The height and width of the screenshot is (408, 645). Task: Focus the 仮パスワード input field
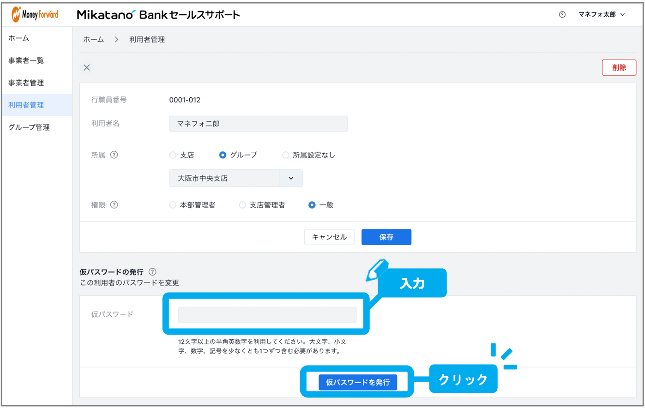(267, 315)
